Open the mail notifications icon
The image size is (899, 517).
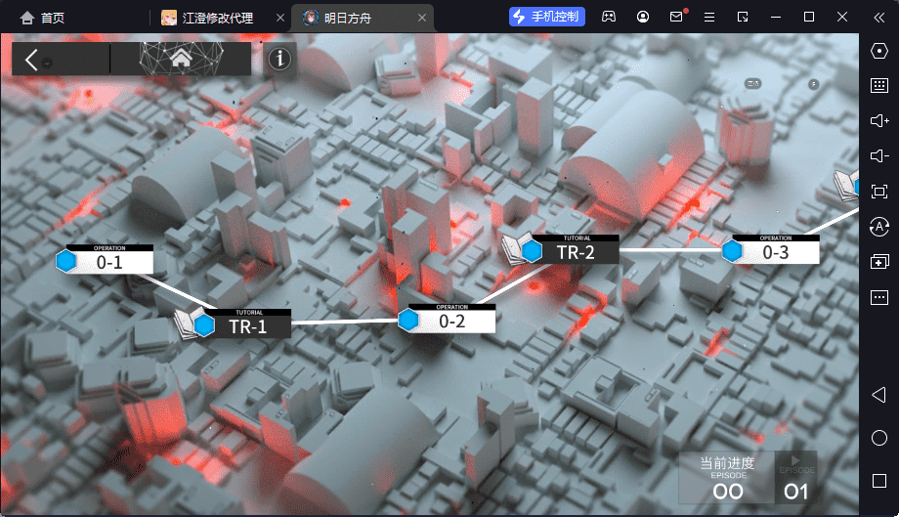[676, 17]
